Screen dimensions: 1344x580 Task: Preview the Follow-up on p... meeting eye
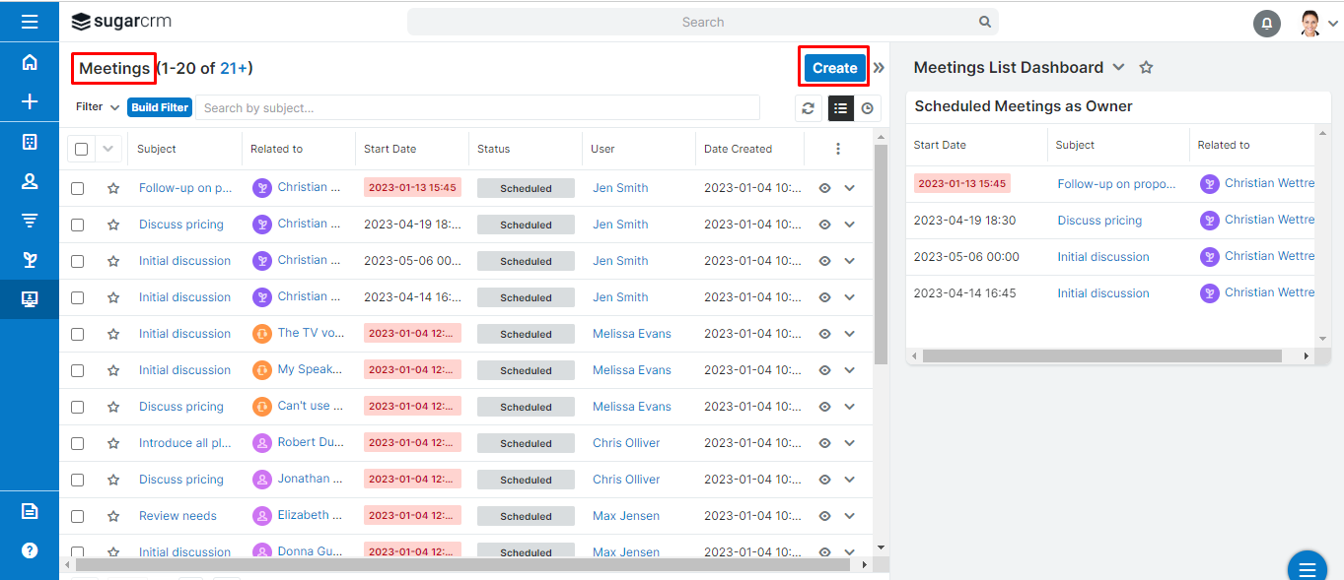coord(825,188)
